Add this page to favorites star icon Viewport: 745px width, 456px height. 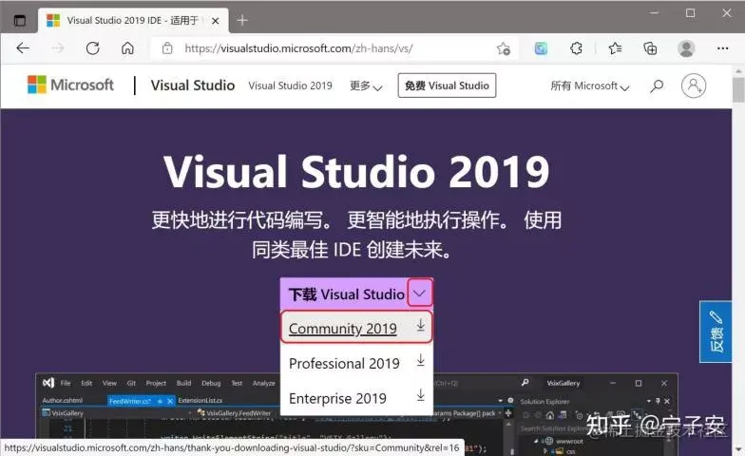tap(504, 48)
